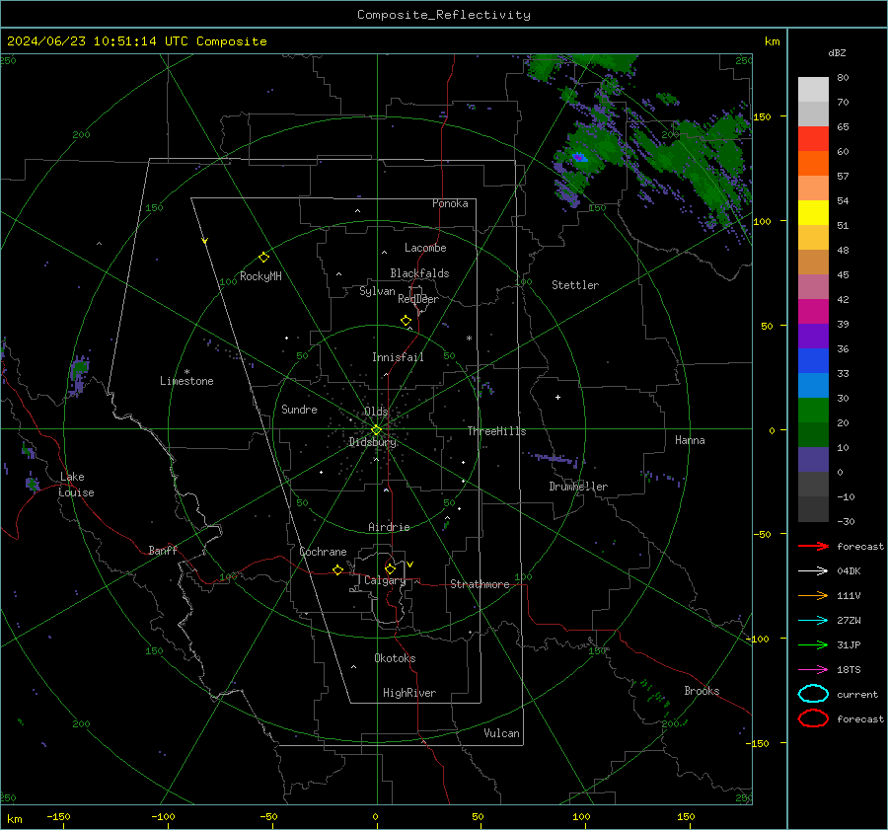
Task: Click the Composite_Reflectivity title
Action: (444, 15)
